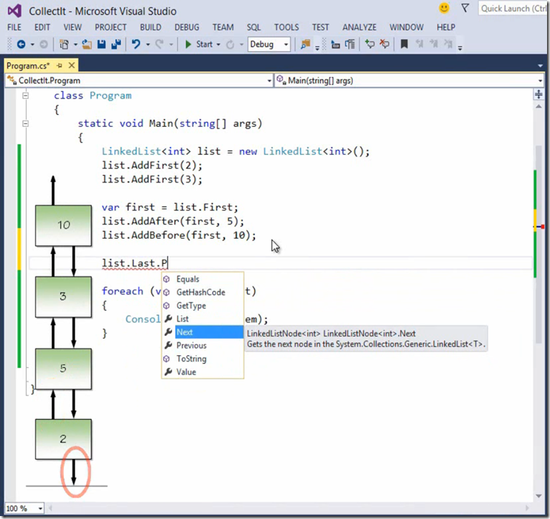
Task: Toggle the pin on the Program.cs tab
Action: click(x=59, y=66)
